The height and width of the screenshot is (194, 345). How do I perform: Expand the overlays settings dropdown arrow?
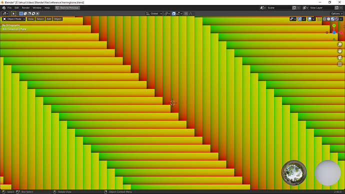click(x=313, y=19)
